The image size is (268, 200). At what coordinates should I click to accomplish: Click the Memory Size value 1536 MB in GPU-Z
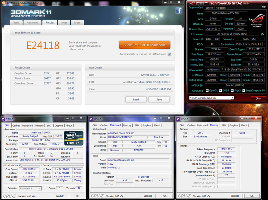(214, 64)
